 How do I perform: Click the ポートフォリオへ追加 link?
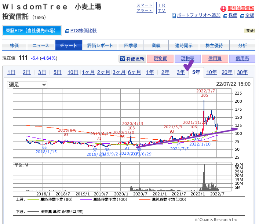(x=198, y=15)
